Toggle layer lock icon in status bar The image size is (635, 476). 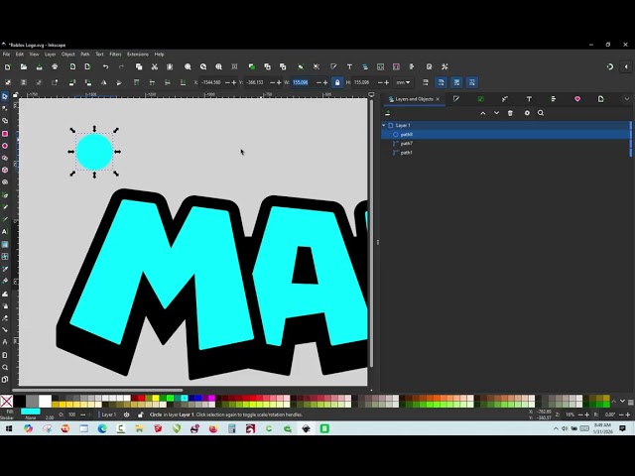[141, 415]
